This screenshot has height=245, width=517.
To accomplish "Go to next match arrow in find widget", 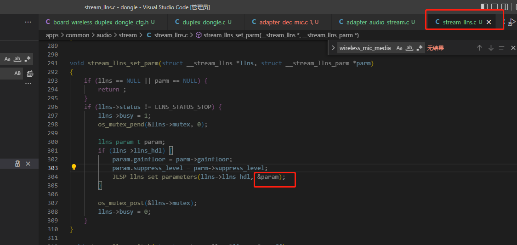I will tap(491, 48).
